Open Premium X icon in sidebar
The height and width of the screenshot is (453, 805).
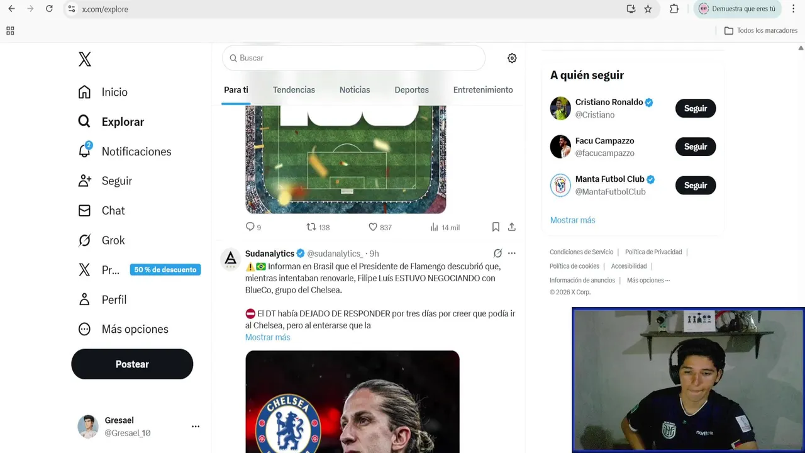[x=84, y=270]
